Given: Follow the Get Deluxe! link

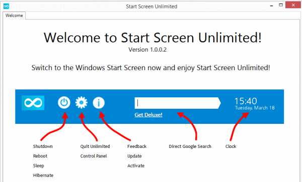Looking at the screenshot, I should tap(148, 115).
